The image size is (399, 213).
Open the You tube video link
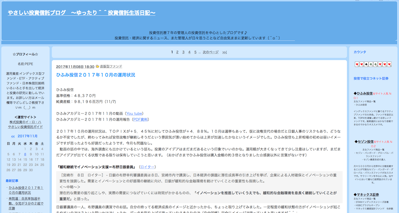click(x=134, y=113)
